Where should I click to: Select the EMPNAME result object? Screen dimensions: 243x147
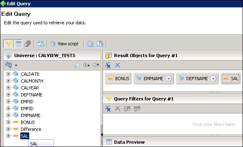pyautogui.click(x=154, y=79)
